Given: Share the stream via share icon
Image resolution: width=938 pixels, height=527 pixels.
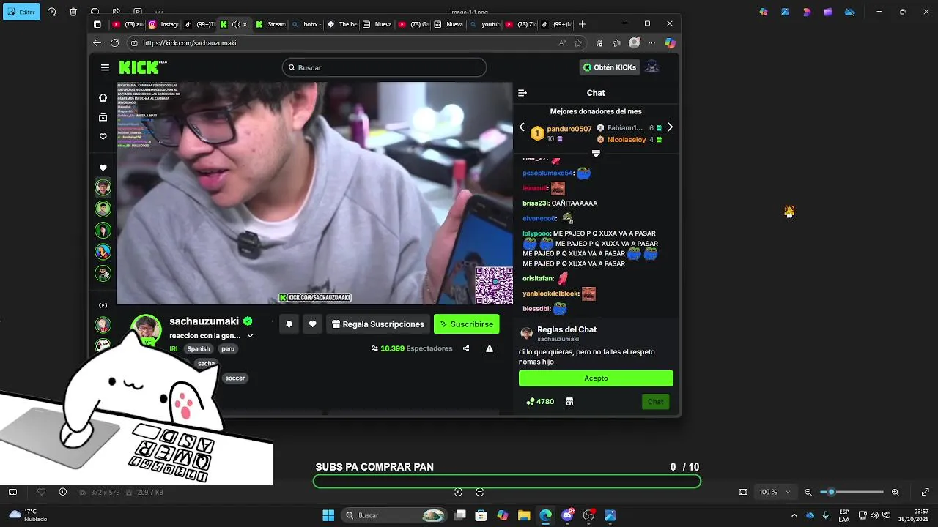Looking at the screenshot, I should coord(466,348).
